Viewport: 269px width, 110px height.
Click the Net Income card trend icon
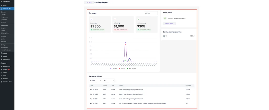(x=138, y=19)
